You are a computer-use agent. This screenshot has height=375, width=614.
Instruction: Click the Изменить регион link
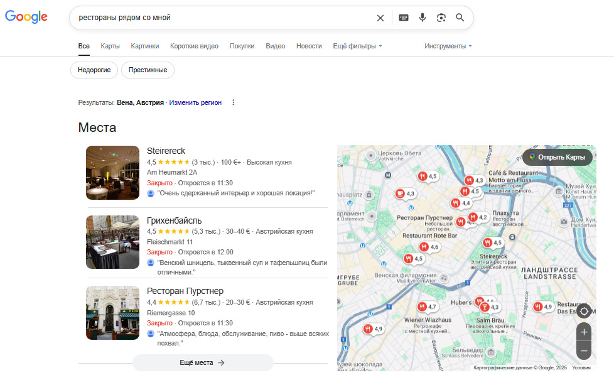(195, 102)
